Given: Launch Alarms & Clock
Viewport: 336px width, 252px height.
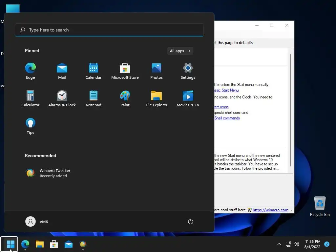Looking at the screenshot, I should 62,98.
